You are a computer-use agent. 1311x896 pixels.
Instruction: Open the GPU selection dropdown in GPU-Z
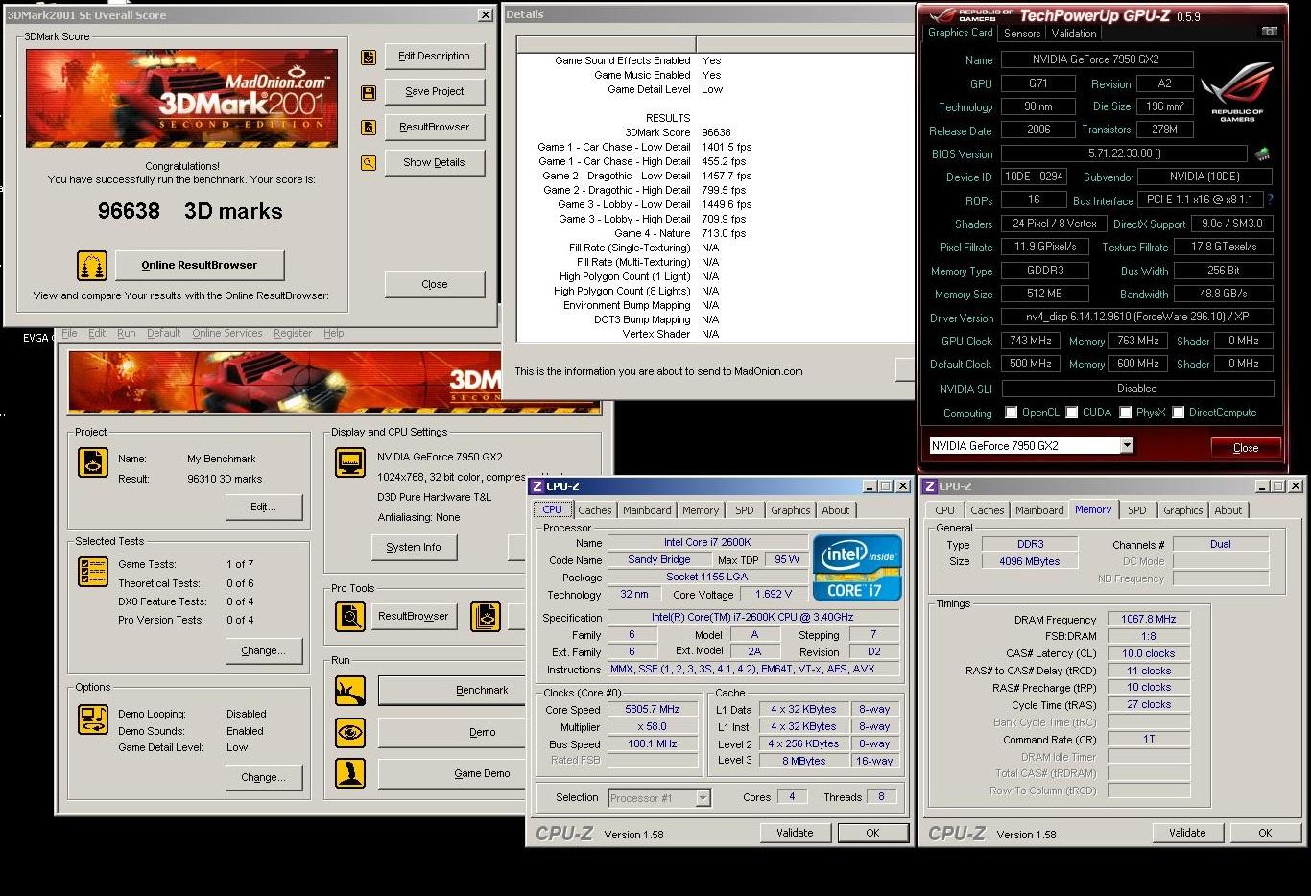point(1127,445)
